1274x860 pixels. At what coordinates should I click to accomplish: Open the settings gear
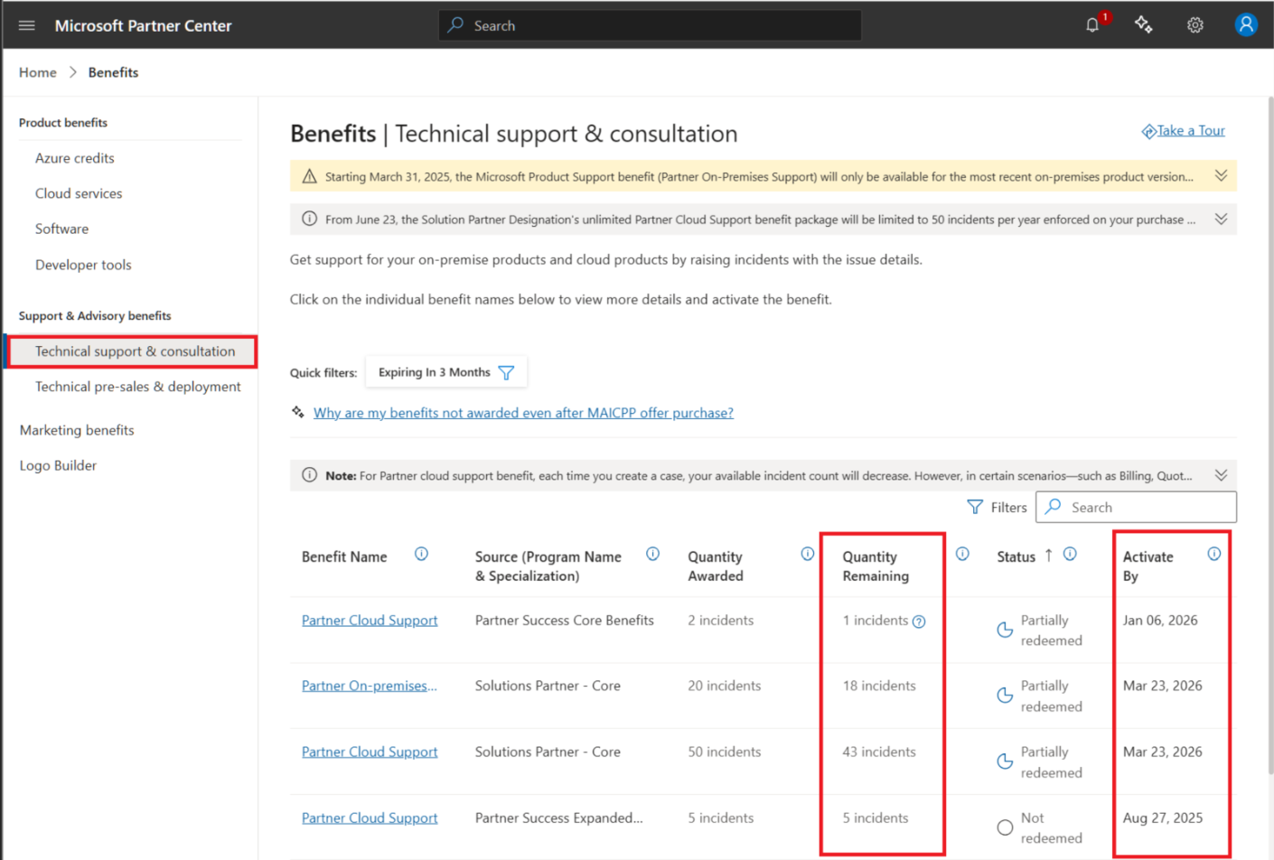(1194, 25)
